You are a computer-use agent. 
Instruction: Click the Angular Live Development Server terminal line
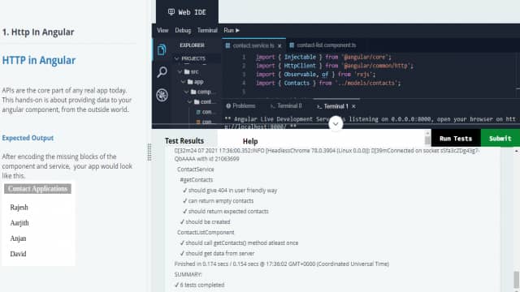click(370, 119)
